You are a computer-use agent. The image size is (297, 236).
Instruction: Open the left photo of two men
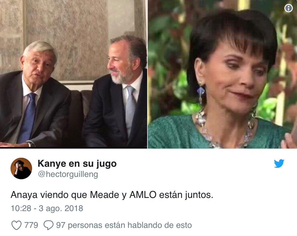pos(73,74)
